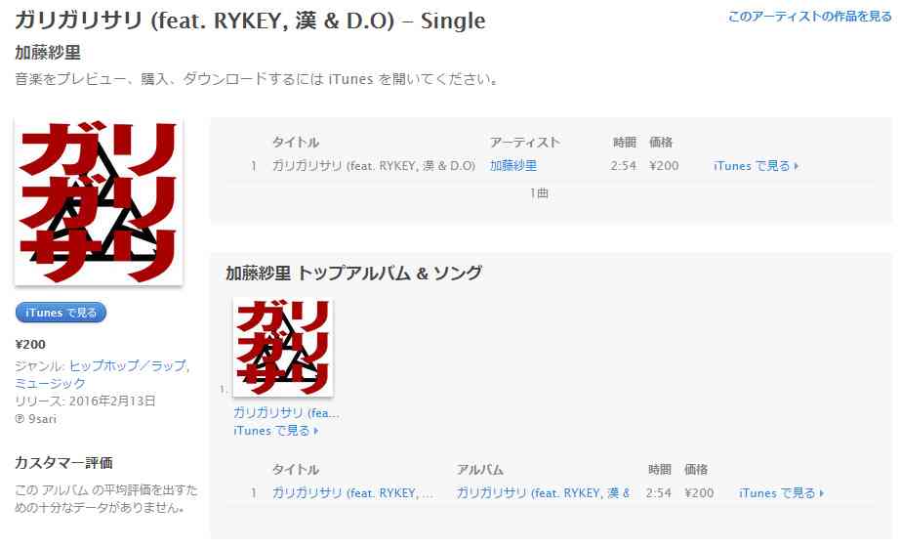Screen dimensions: 900x549
Task: Open ヒップホップ／ラップ genre link
Action: pyautogui.click(x=128, y=365)
